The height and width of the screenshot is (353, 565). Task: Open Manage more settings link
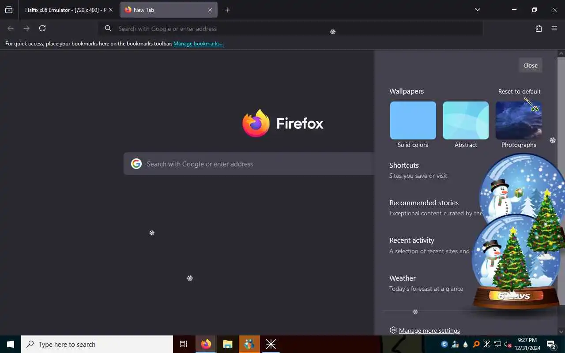click(429, 330)
